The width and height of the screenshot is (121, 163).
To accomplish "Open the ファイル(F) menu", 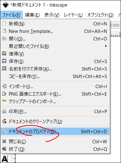I will (11, 15).
